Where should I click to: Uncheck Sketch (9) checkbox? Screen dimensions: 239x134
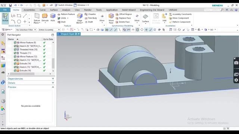(15, 46)
